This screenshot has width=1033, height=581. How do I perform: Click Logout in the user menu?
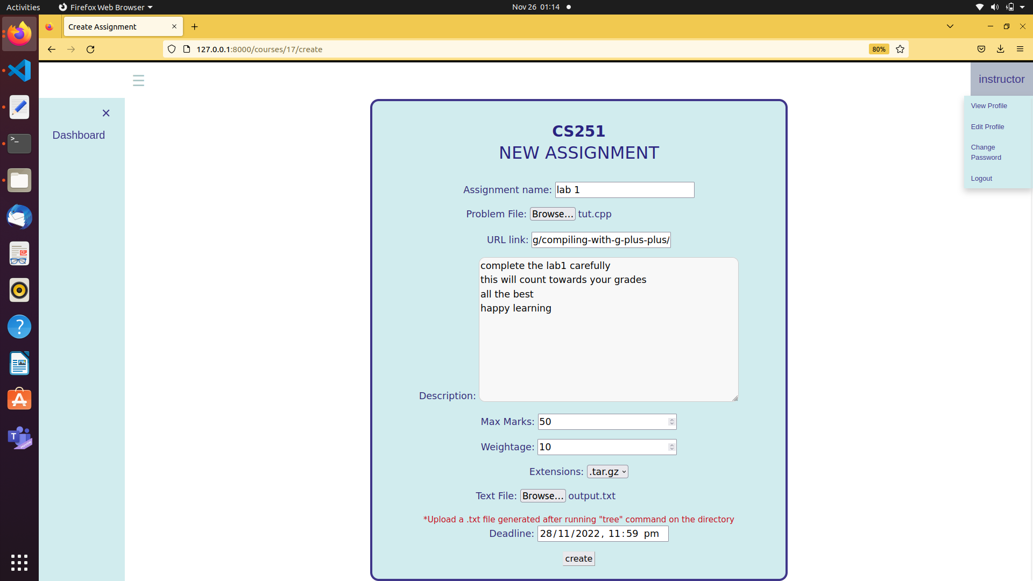click(x=981, y=179)
